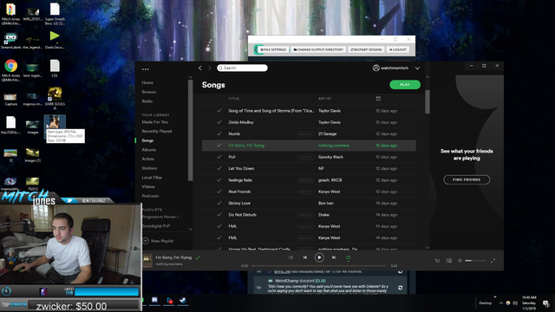Open the Progressive House playlist
The height and width of the screenshot is (312, 555).
[x=162, y=217]
